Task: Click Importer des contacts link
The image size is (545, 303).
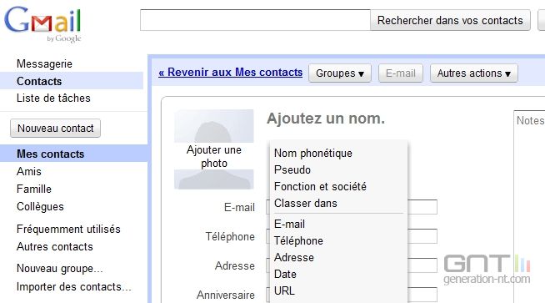Action: click(73, 286)
